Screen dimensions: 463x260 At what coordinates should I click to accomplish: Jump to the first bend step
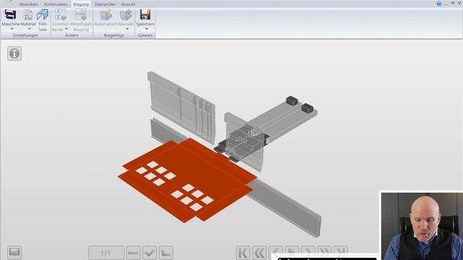(x=243, y=253)
